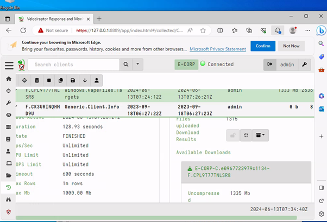Click Not Now in the Edge banner
This screenshot has height=222, width=327.
(x=291, y=46)
